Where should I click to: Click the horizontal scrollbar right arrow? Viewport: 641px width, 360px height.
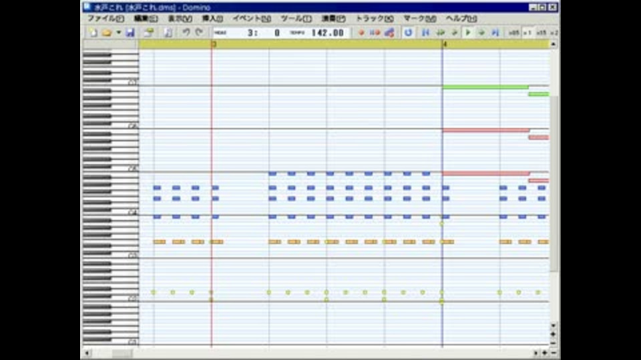pyautogui.click(x=536, y=353)
